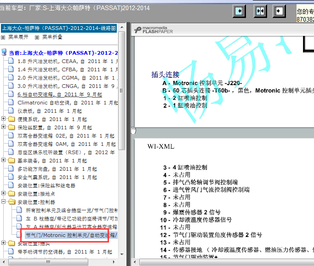This screenshot has height=266, width=314.
Task: Click the left-arrow panel layout button
Action: pyautogui.click(x=279, y=11)
